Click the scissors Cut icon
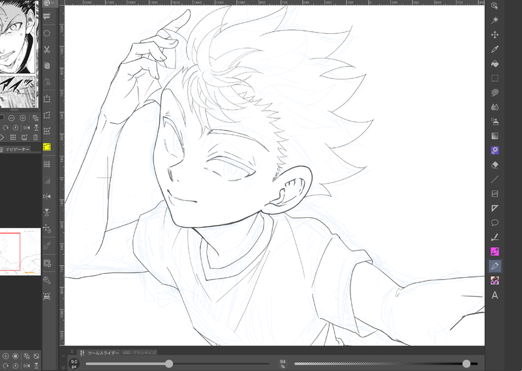Image resolution: width=522 pixels, height=371 pixels. (47, 50)
